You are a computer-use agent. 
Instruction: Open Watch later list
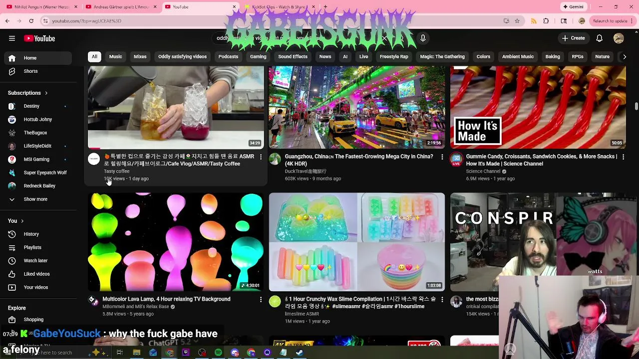point(37,261)
